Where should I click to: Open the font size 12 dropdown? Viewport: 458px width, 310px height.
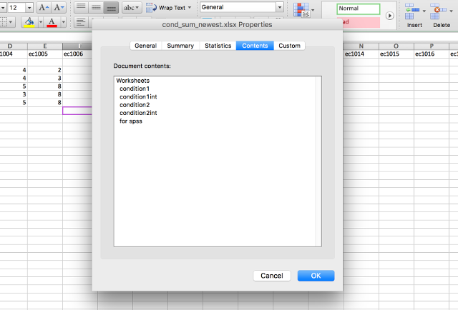pyautogui.click(x=29, y=8)
